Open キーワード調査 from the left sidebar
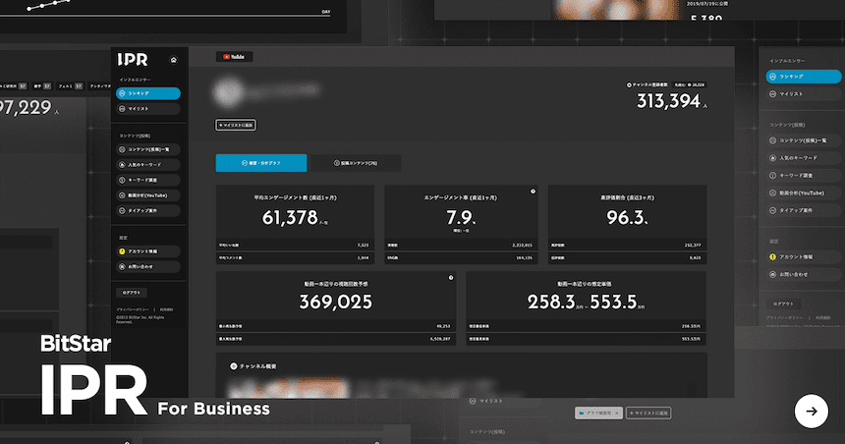The width and height of the screenshot is (845, 444). coord(147,180)
